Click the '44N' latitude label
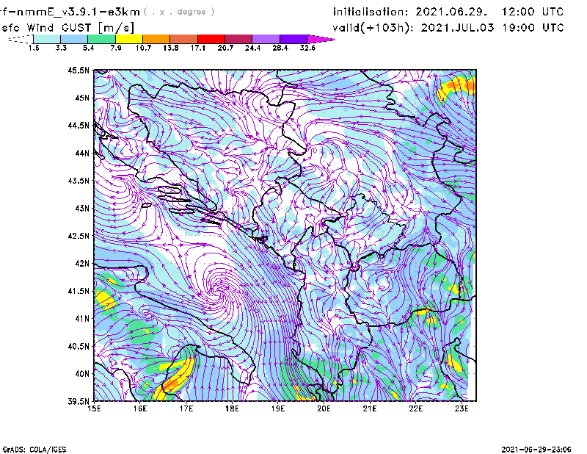Image resolution: width=587 pixels, height=454 pixels. (x=82, y=153)
